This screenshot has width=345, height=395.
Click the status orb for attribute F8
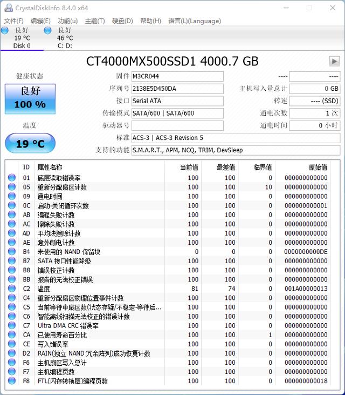11,381
